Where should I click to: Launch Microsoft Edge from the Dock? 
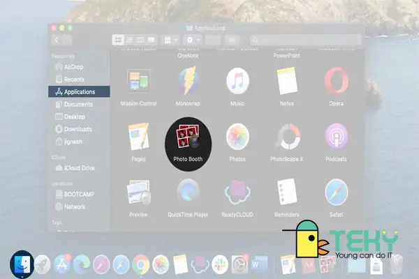(x=82, y=264)
